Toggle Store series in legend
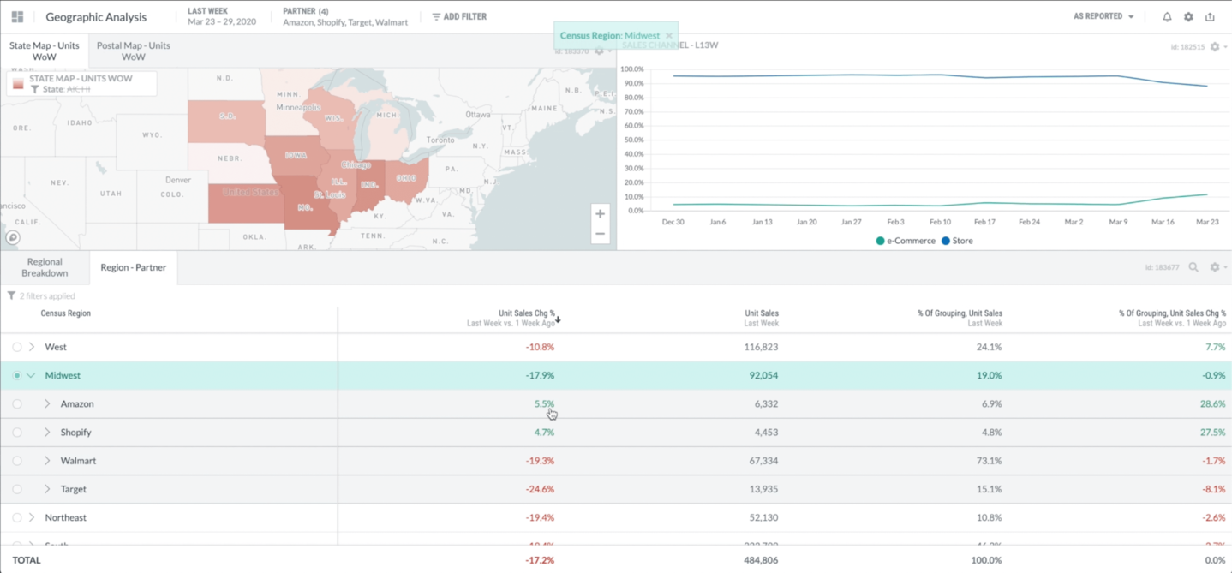This screenshot has height=573, width=1232. coord(957,241)
